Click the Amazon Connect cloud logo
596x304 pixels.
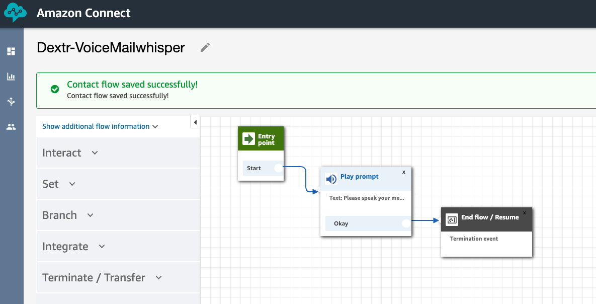[15, 13]
